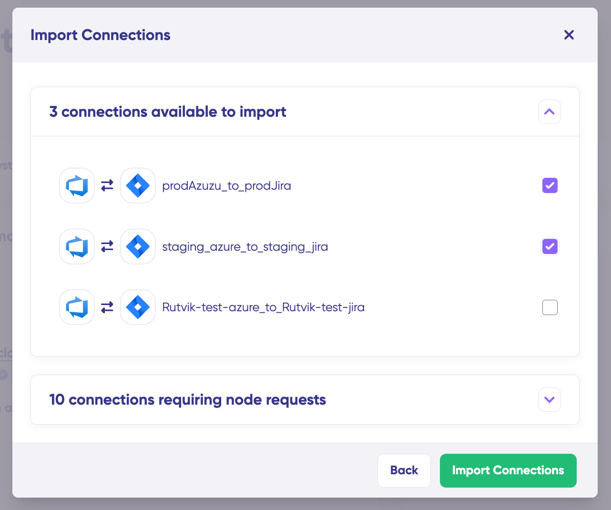The height and width of the screenshot is (510, 611).
Task: Click the green Import Connections button
Action: coord(508,470)
